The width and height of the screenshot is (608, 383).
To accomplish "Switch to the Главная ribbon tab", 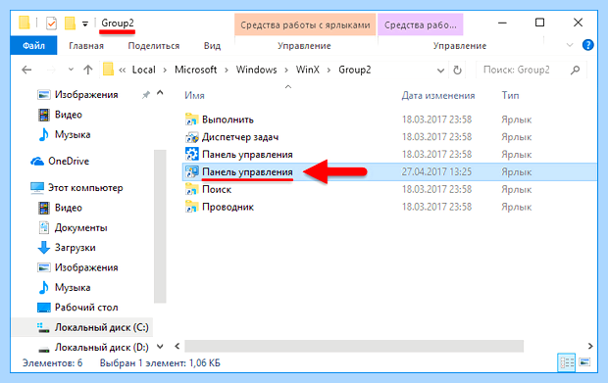I will 86,46.
